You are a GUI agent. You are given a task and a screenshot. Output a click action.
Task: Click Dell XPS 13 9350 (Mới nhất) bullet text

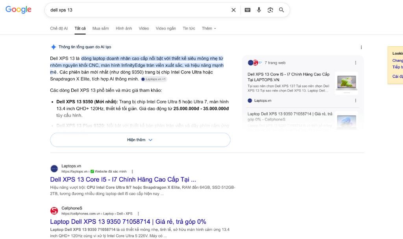[x=87, y=102]
